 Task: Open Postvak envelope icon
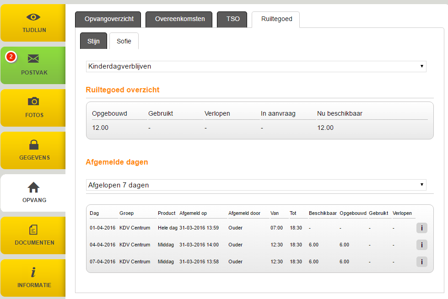coord(33,59)
